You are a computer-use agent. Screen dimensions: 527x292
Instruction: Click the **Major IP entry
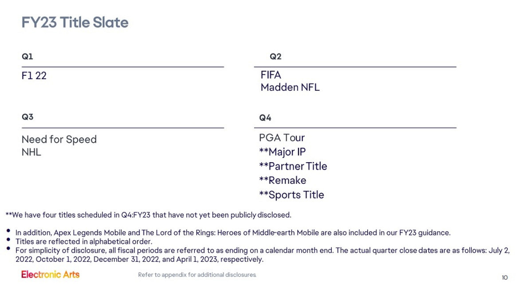click(282, 152)
